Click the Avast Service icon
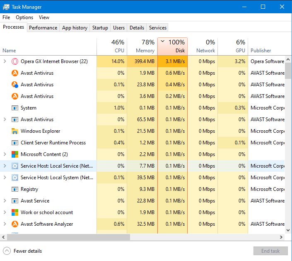Image resolution: width=292 pixels, height=261 pixels. click(x=15, y=201)
